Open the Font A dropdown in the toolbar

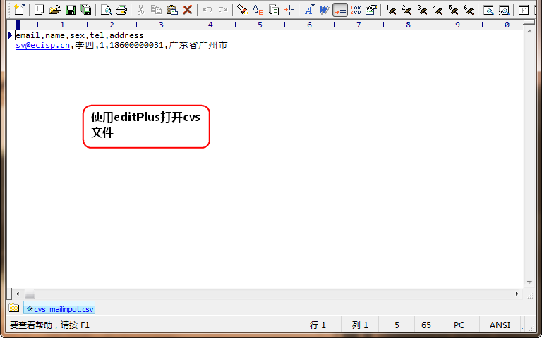308,10
